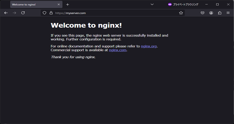Bookmark this page with the star

point(181,13)
